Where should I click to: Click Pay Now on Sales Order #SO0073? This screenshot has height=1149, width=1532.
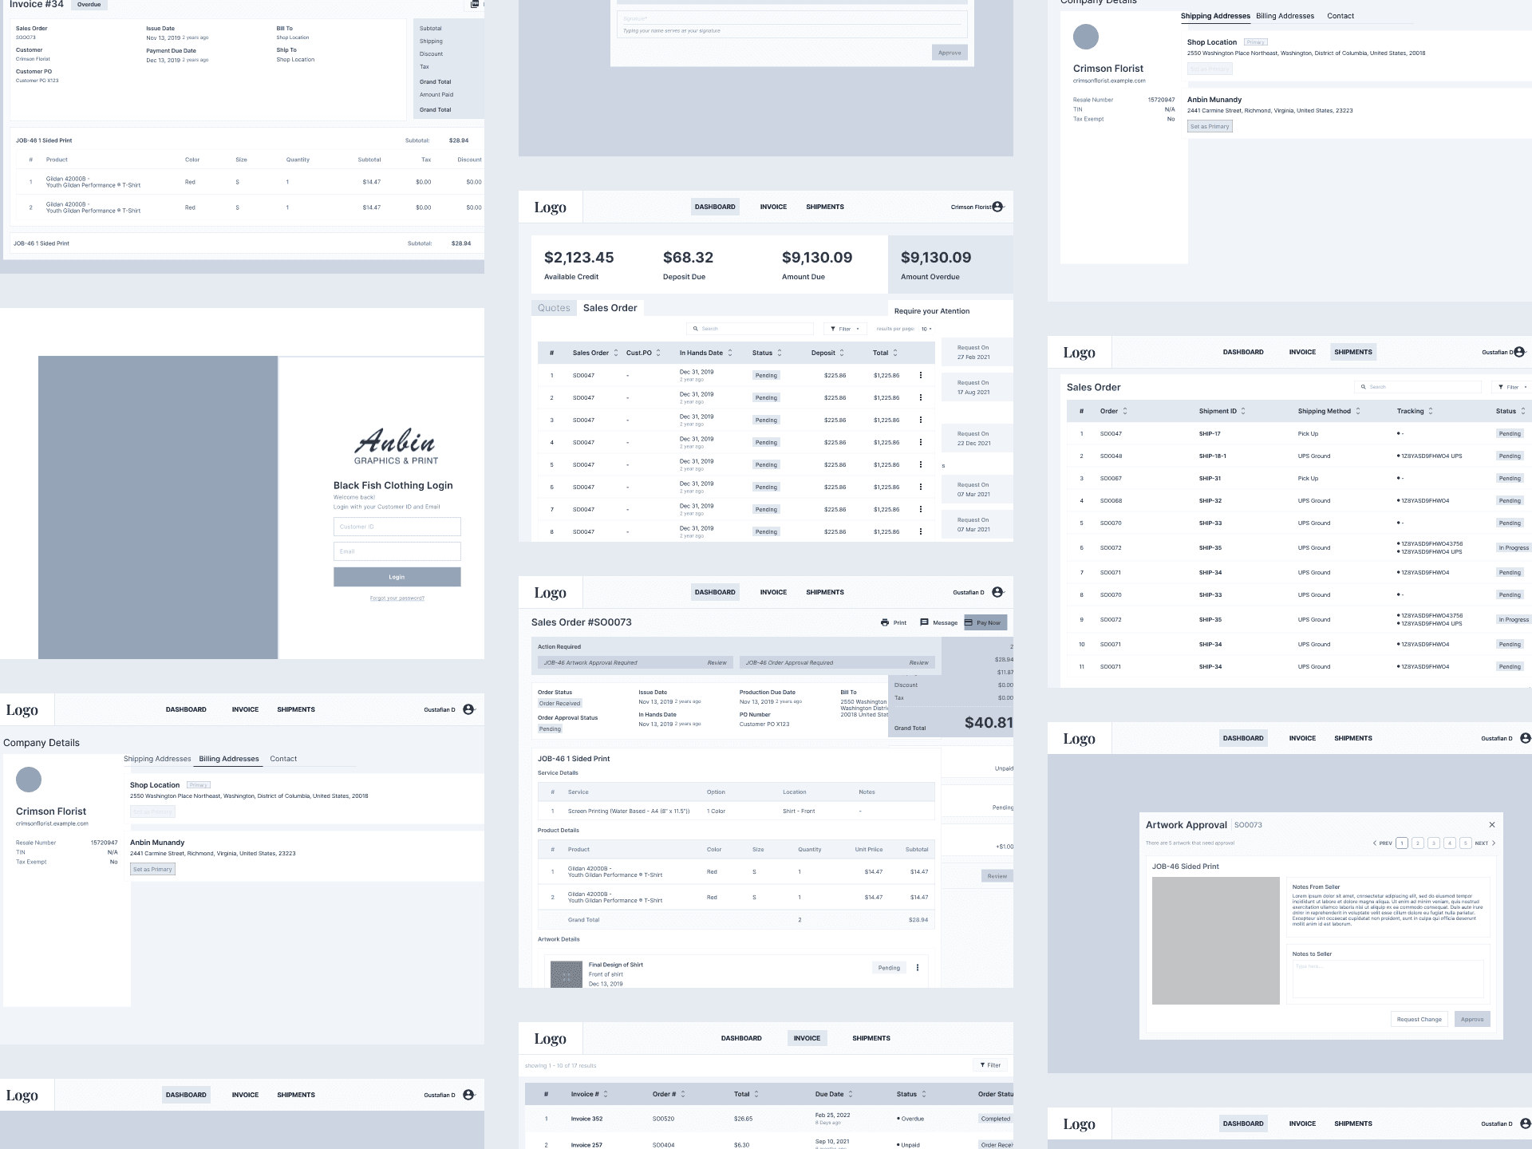pos(985,622)
